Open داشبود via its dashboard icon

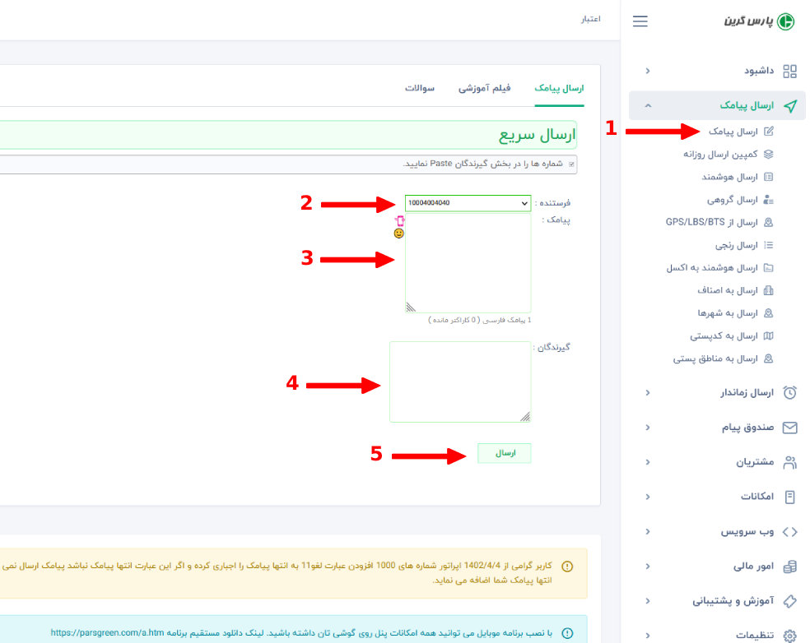tap(790, 72)
